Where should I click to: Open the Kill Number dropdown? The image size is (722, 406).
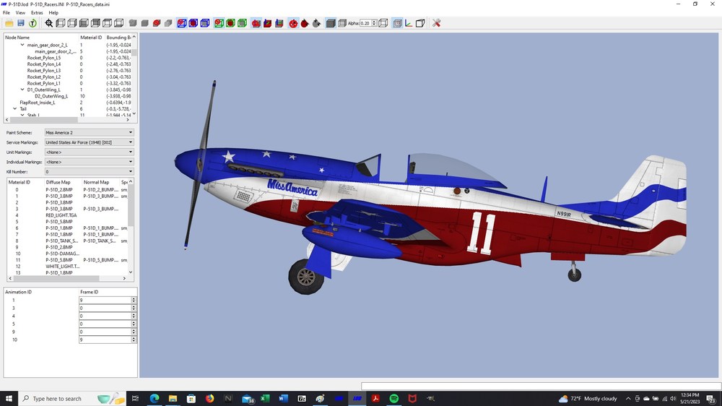89,171
